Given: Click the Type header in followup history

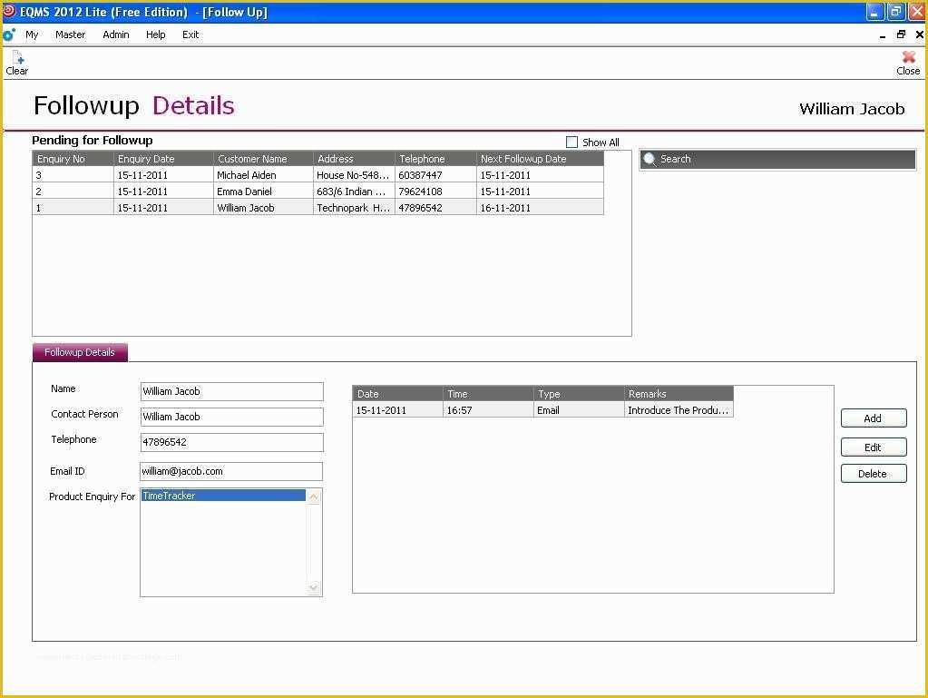Looking at the screenshot, I should (579, 394).
